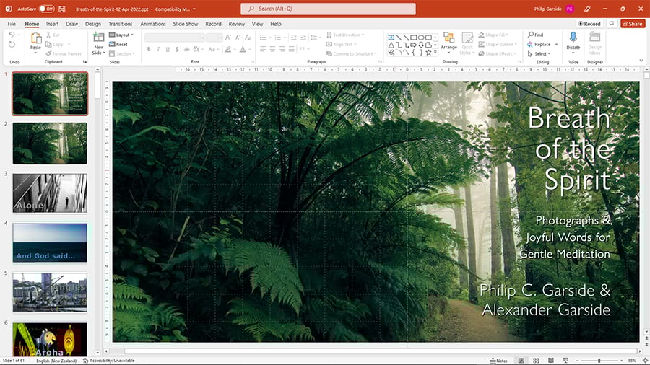The height and width of the screenshot is (365, 650).
Task: Toggle Underline formatting
Action: point(168,49)
